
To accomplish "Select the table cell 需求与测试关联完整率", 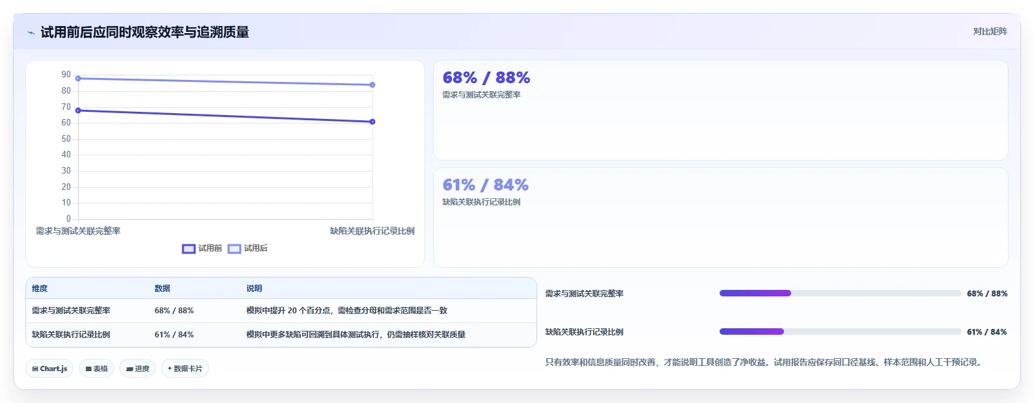I will (71, 311).
